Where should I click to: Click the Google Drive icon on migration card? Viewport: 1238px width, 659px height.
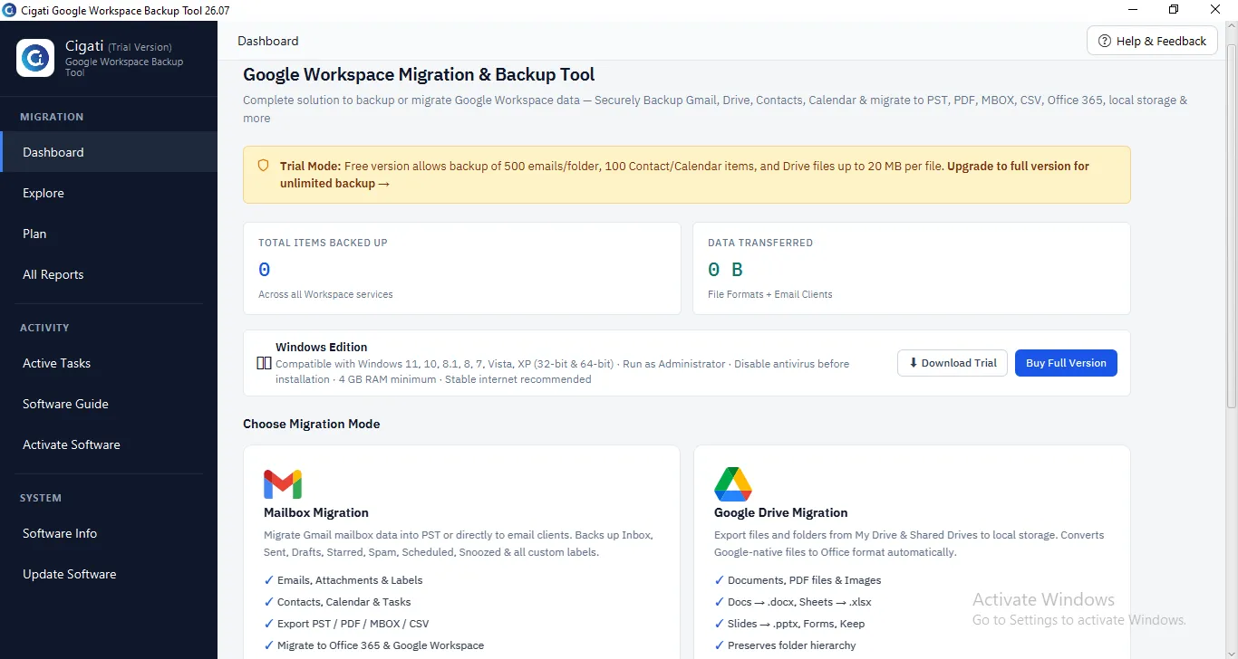[x=733, y=484]
